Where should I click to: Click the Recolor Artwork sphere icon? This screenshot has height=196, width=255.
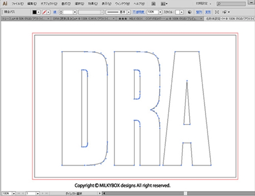point(190,12)
